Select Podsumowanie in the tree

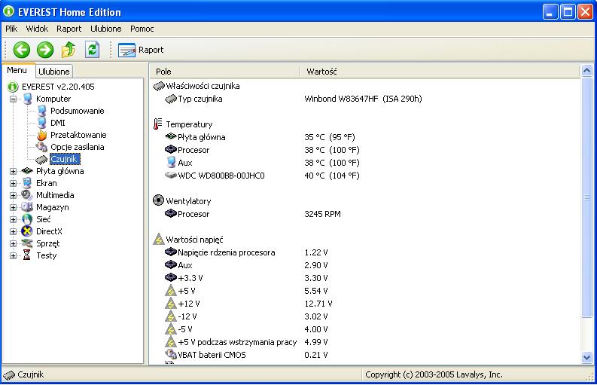point(78,111)
